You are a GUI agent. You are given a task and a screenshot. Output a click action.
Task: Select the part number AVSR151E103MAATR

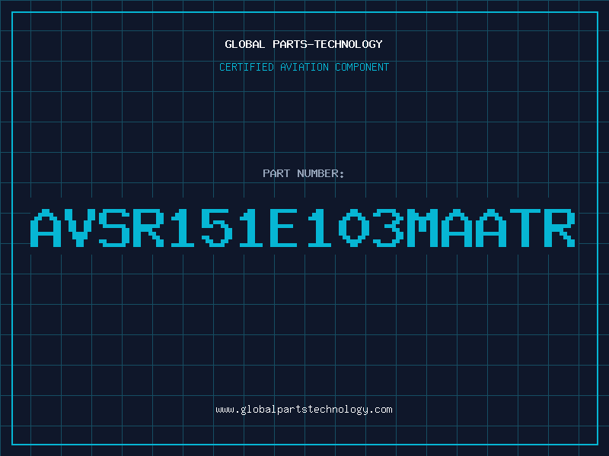(302, 228)
